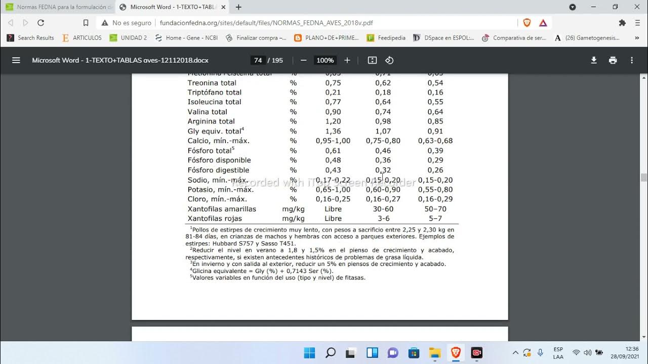Open File Explorer from taskbar
Image resolution: width=648 pixels, height=364 pixels.
point(435,352)
